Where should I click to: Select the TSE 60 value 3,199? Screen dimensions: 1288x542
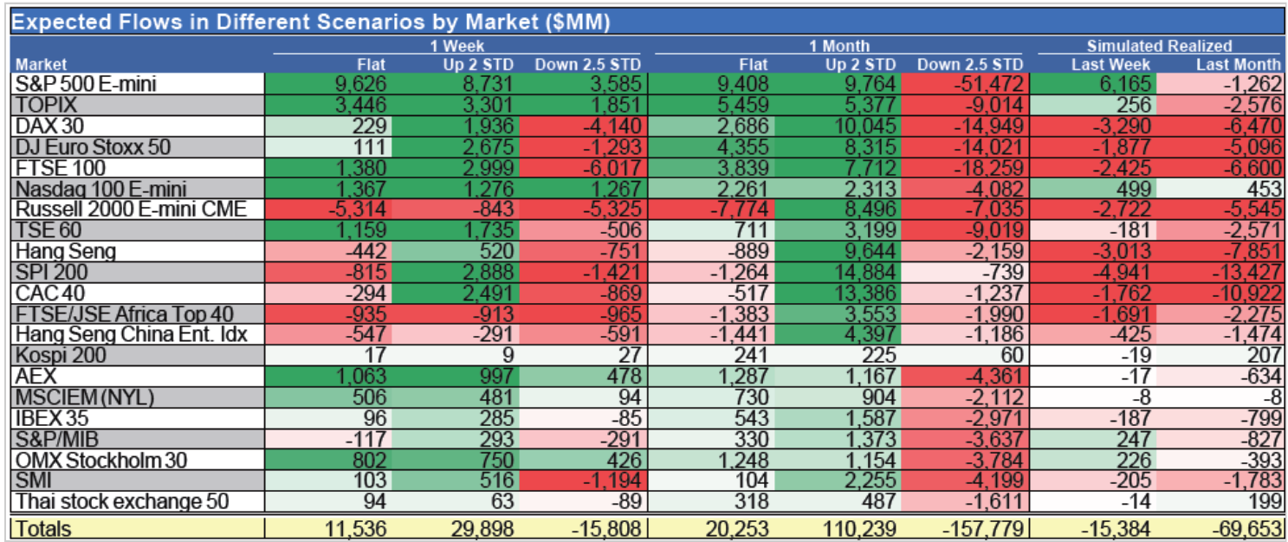pyautogui.click(x=871, y=229)
